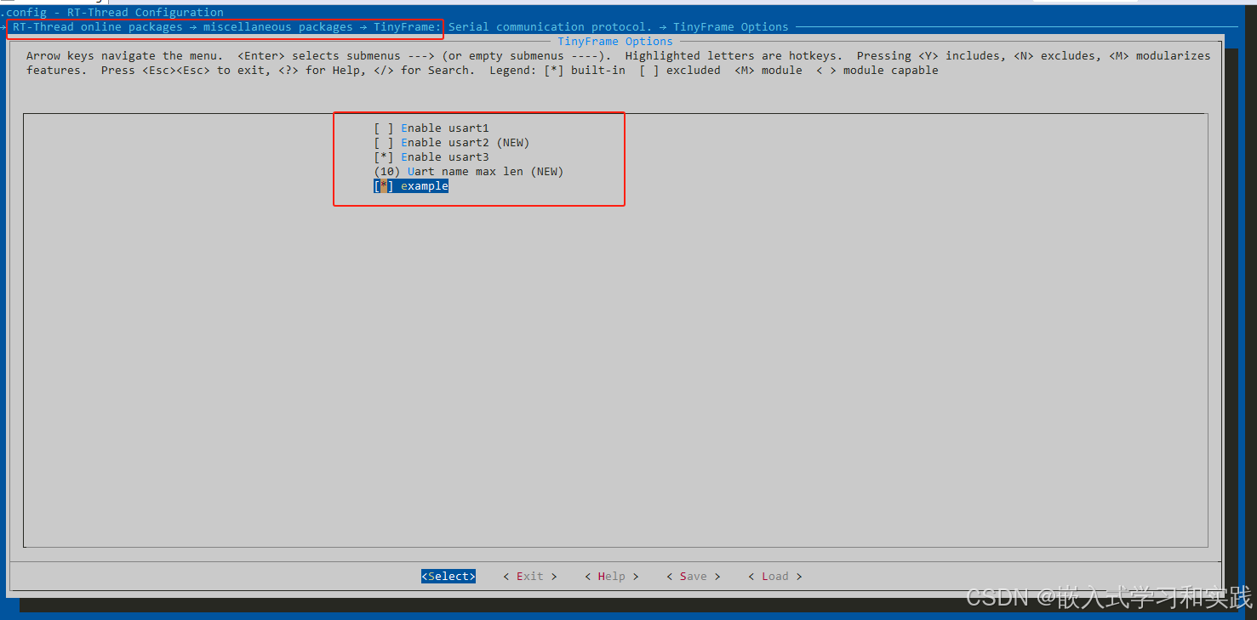Enable the usart2 (NEW) checkbox
1257x620 pixels.
click(x=383, y=142)
